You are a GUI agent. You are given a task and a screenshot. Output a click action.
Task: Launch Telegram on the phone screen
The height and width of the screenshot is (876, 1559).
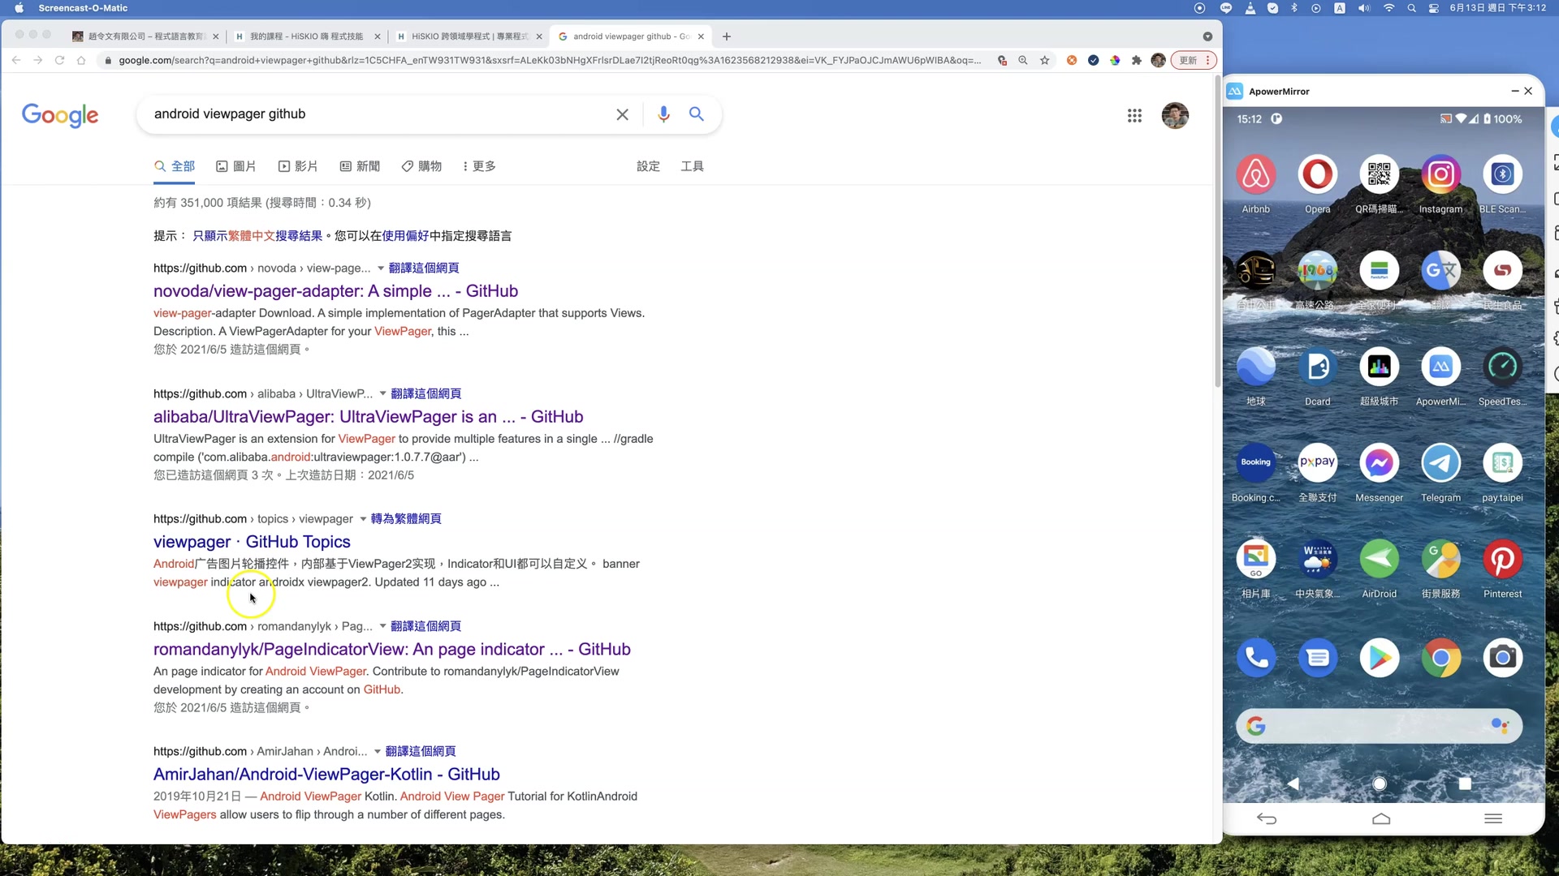coord(1440,463)
